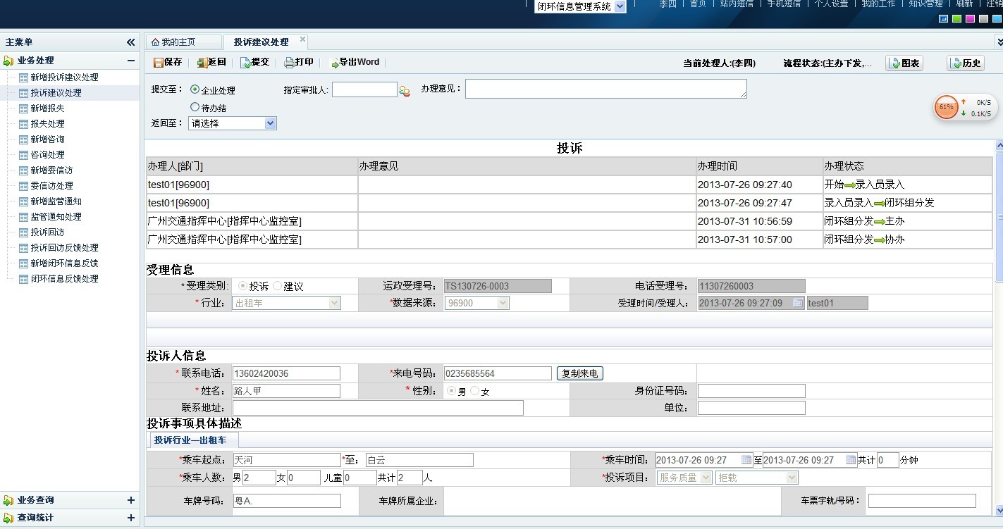Open 投诉回访 in the sidebar
Screen dimensions: 1003x529
click(x=47, y=232)
